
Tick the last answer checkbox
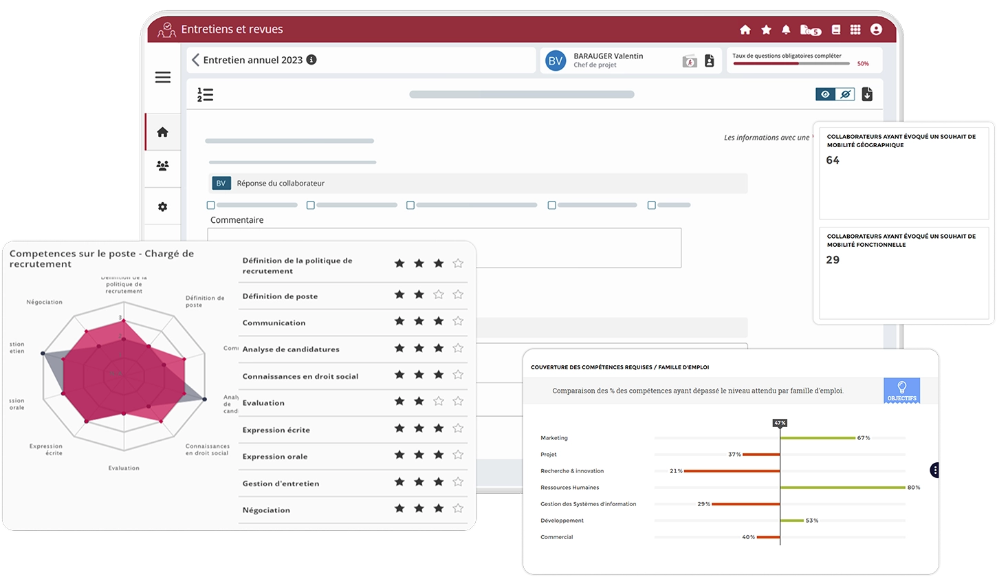pos(652,205)
